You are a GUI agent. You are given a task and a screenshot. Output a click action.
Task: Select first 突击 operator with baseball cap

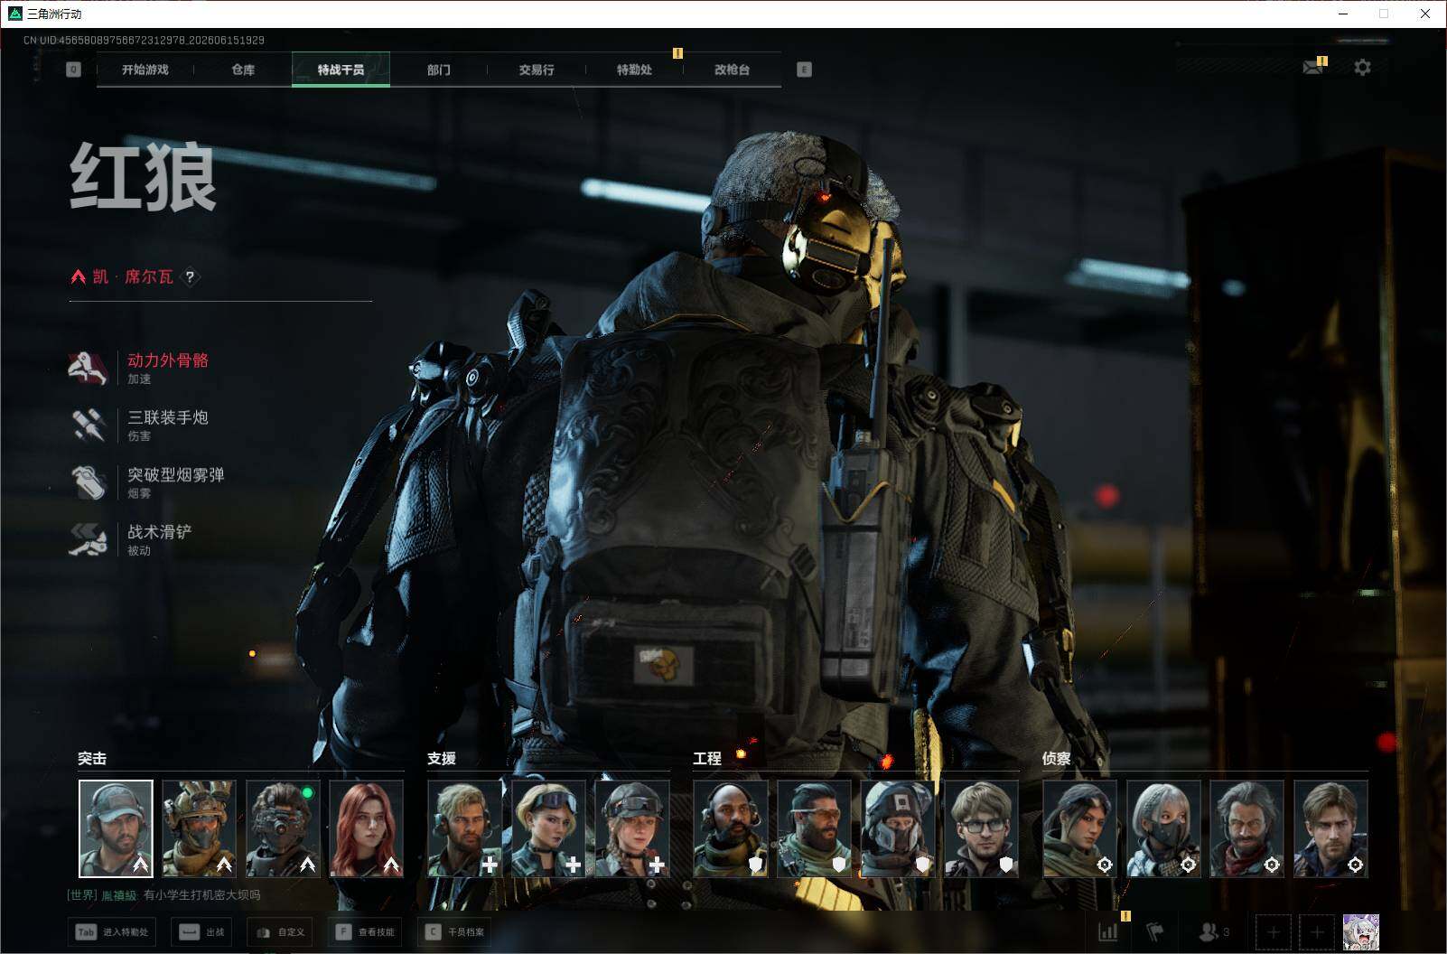pos(116,828)
